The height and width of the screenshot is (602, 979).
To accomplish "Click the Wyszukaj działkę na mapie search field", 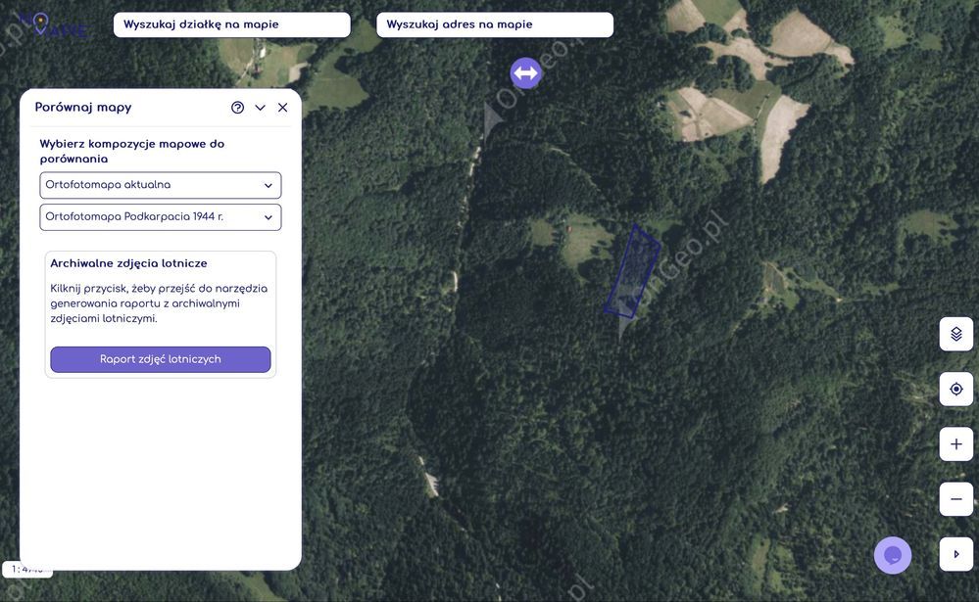I will (231, 24).
